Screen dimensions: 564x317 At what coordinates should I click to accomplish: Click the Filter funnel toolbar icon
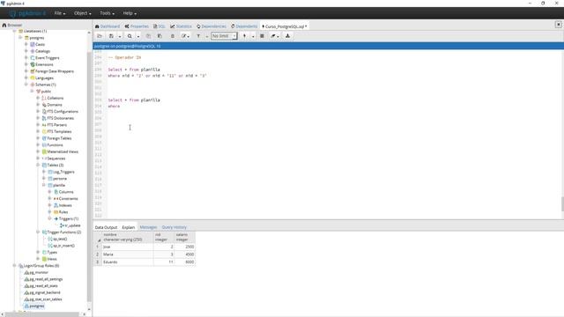[x=198, y=36]
